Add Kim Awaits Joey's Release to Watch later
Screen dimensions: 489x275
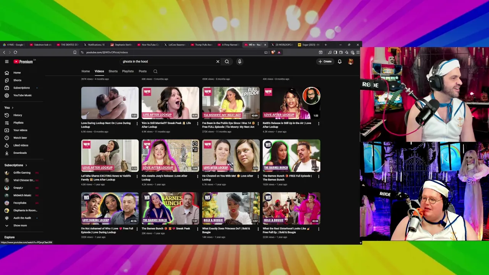click(x=195, y=144)
